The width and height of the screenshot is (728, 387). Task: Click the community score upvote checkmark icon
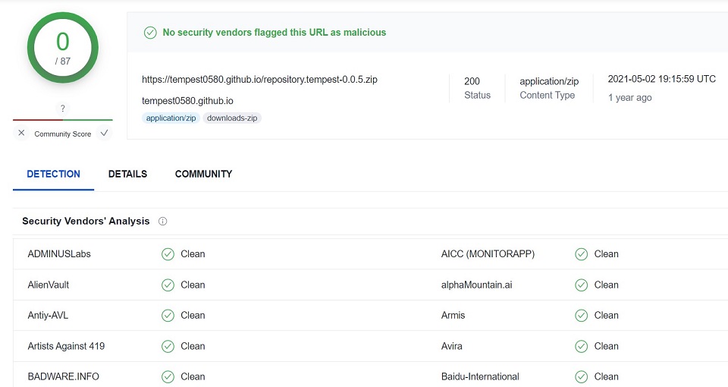pyautogui.click(x=104, y=134)
